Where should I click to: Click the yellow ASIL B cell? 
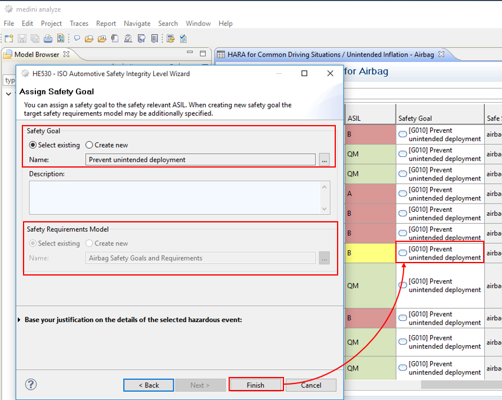(369, 253)
